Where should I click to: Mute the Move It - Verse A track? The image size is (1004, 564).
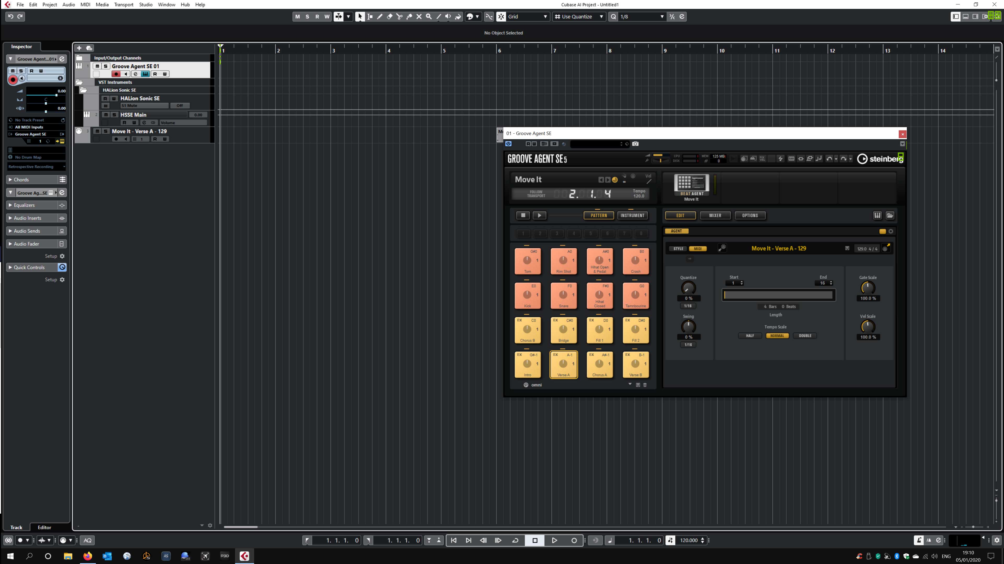(x=97, y=131)
